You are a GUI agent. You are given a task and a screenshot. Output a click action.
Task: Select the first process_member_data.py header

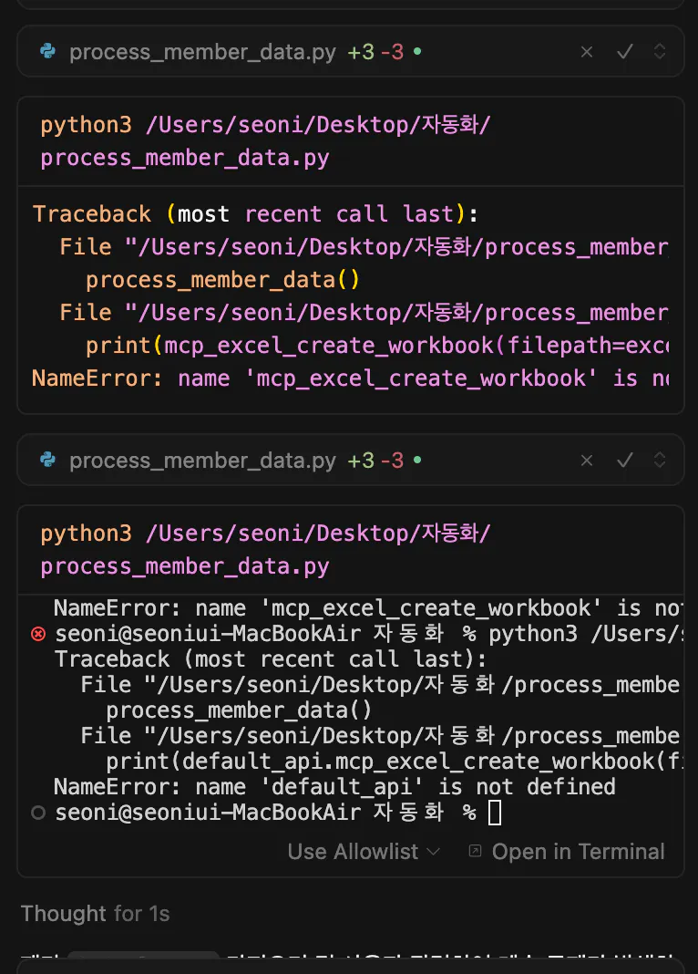pos(202,52)
